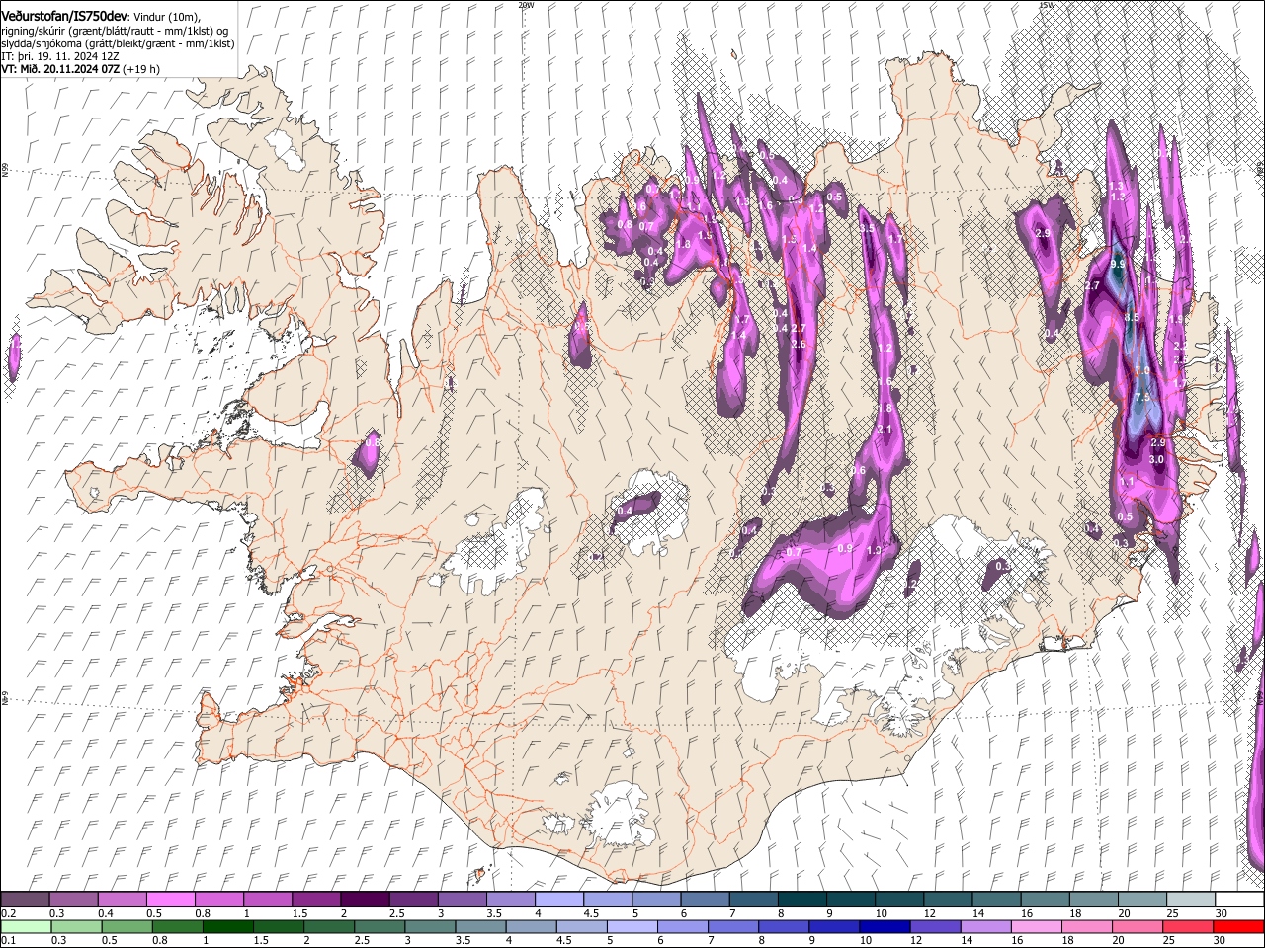Image resolution: width=1265 pixels, height=948 pixels.
Task: Click the lightest green 0.1 swatch in lower legend
Action: click(25, 926)
